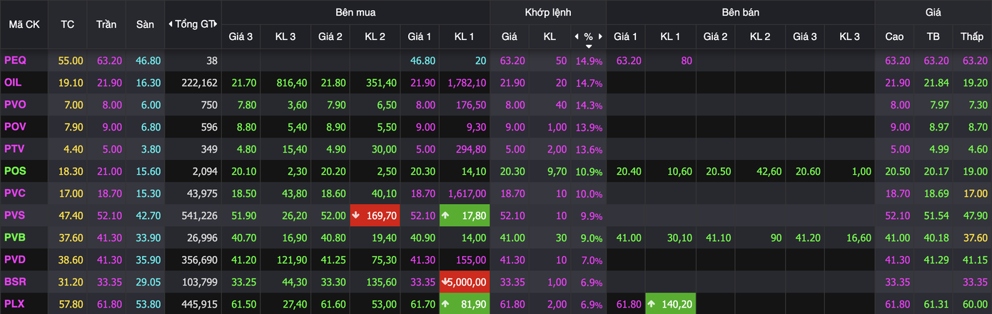Viewport: 992px width, 314px height.
Task: Click the right arrow beside Tổng GT header
Action: click(216, 24)
